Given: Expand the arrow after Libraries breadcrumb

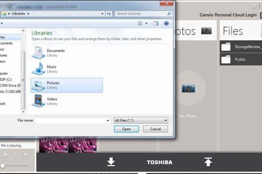Looking at the screenshot, I should click(28, 14).
